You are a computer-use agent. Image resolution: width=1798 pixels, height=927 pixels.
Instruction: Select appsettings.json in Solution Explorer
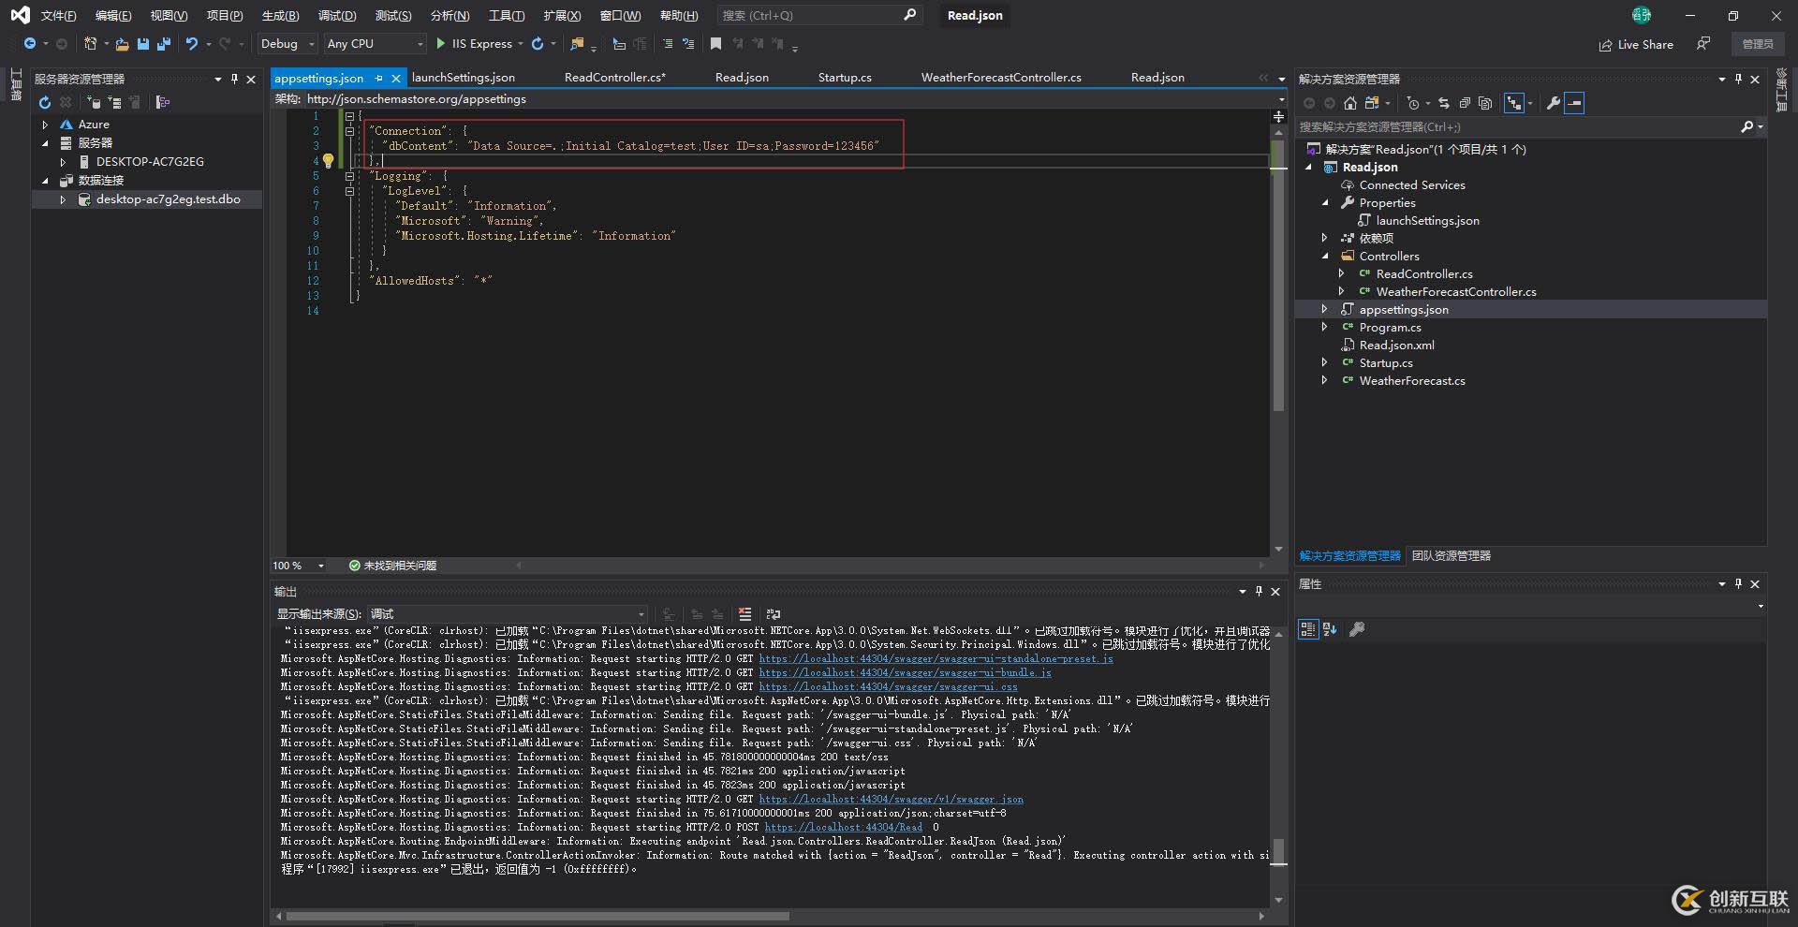[x=1402, y=309]
